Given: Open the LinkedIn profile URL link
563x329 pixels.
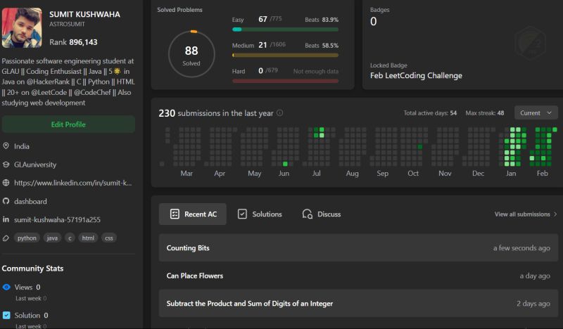Looking at the screenshot, I should tap(73, 183).
